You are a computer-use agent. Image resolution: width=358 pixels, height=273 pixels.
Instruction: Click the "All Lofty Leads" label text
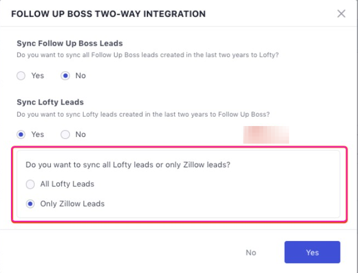point(67,184)
